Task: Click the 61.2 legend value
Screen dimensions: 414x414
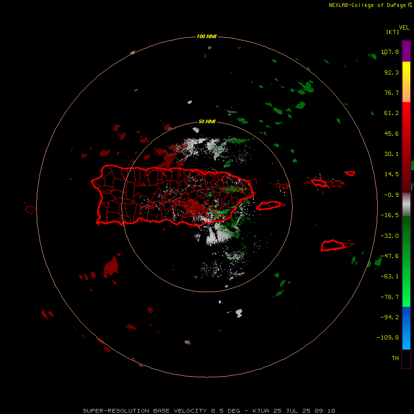Action: 391,113
